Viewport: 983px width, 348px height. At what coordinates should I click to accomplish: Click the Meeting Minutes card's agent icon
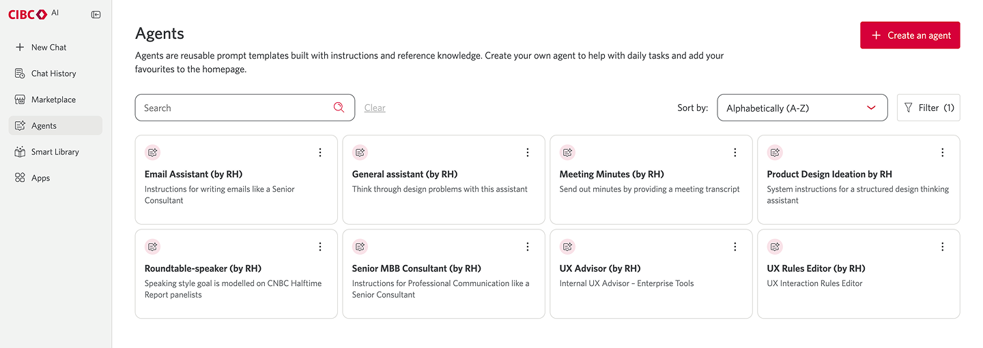567,153
